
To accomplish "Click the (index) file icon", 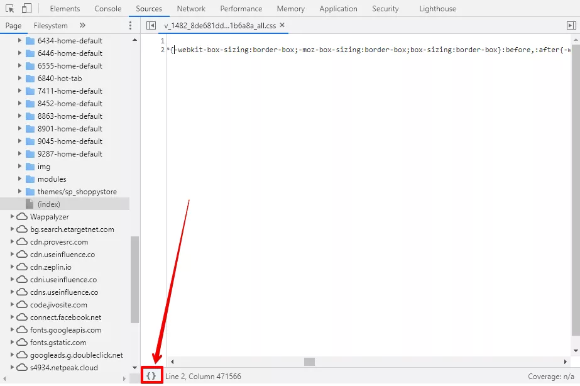I will [30, 204].
